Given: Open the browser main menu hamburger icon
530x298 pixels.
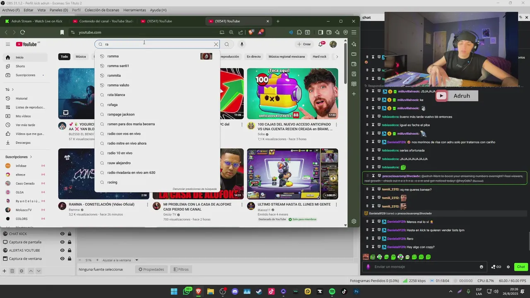Looking at the screenshot, I should [354, 32].
